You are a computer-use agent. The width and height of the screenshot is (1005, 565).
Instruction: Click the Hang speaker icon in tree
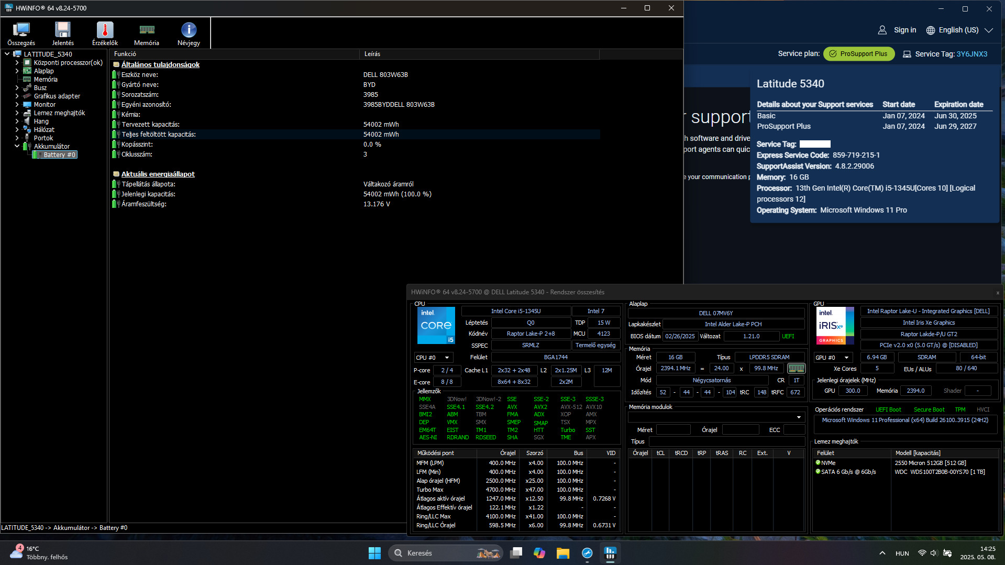pos(27,121)
